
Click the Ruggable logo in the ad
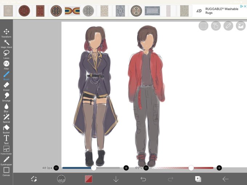(x=199, y=11)
